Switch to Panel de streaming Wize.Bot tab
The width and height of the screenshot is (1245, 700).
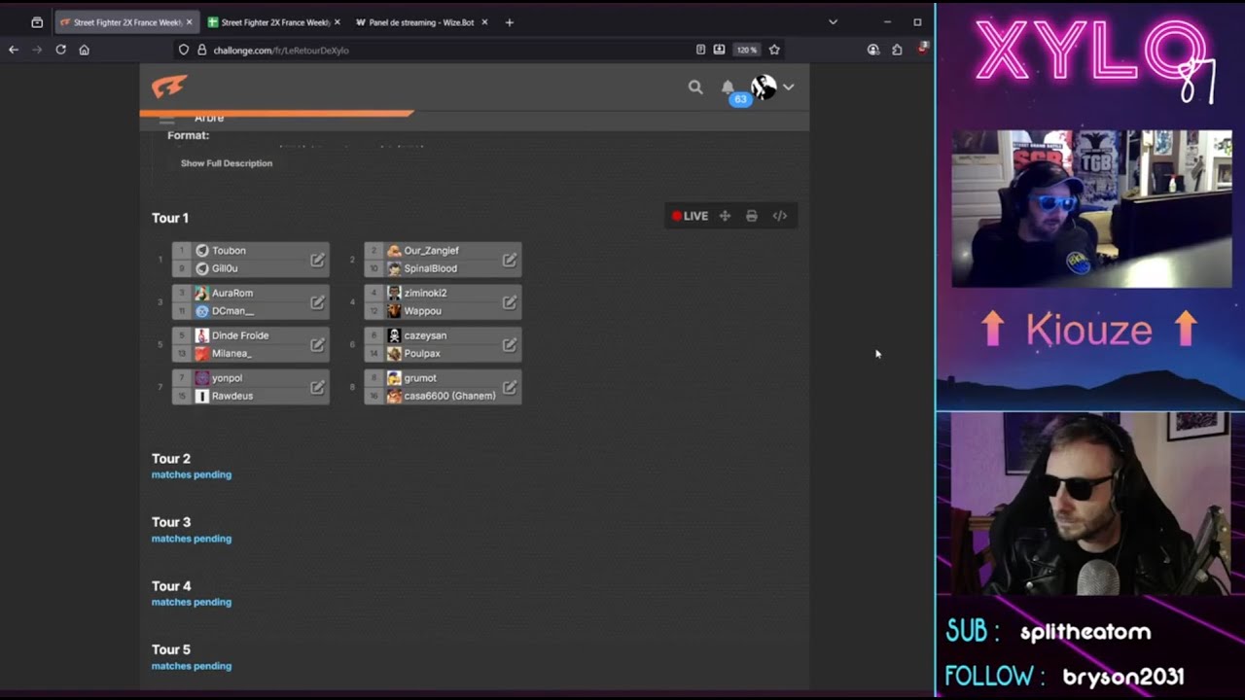click(x=421, y=22)
